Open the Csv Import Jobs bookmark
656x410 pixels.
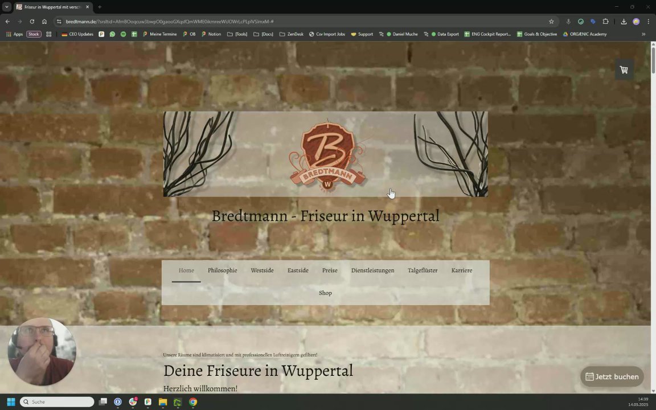coord(327,34)
